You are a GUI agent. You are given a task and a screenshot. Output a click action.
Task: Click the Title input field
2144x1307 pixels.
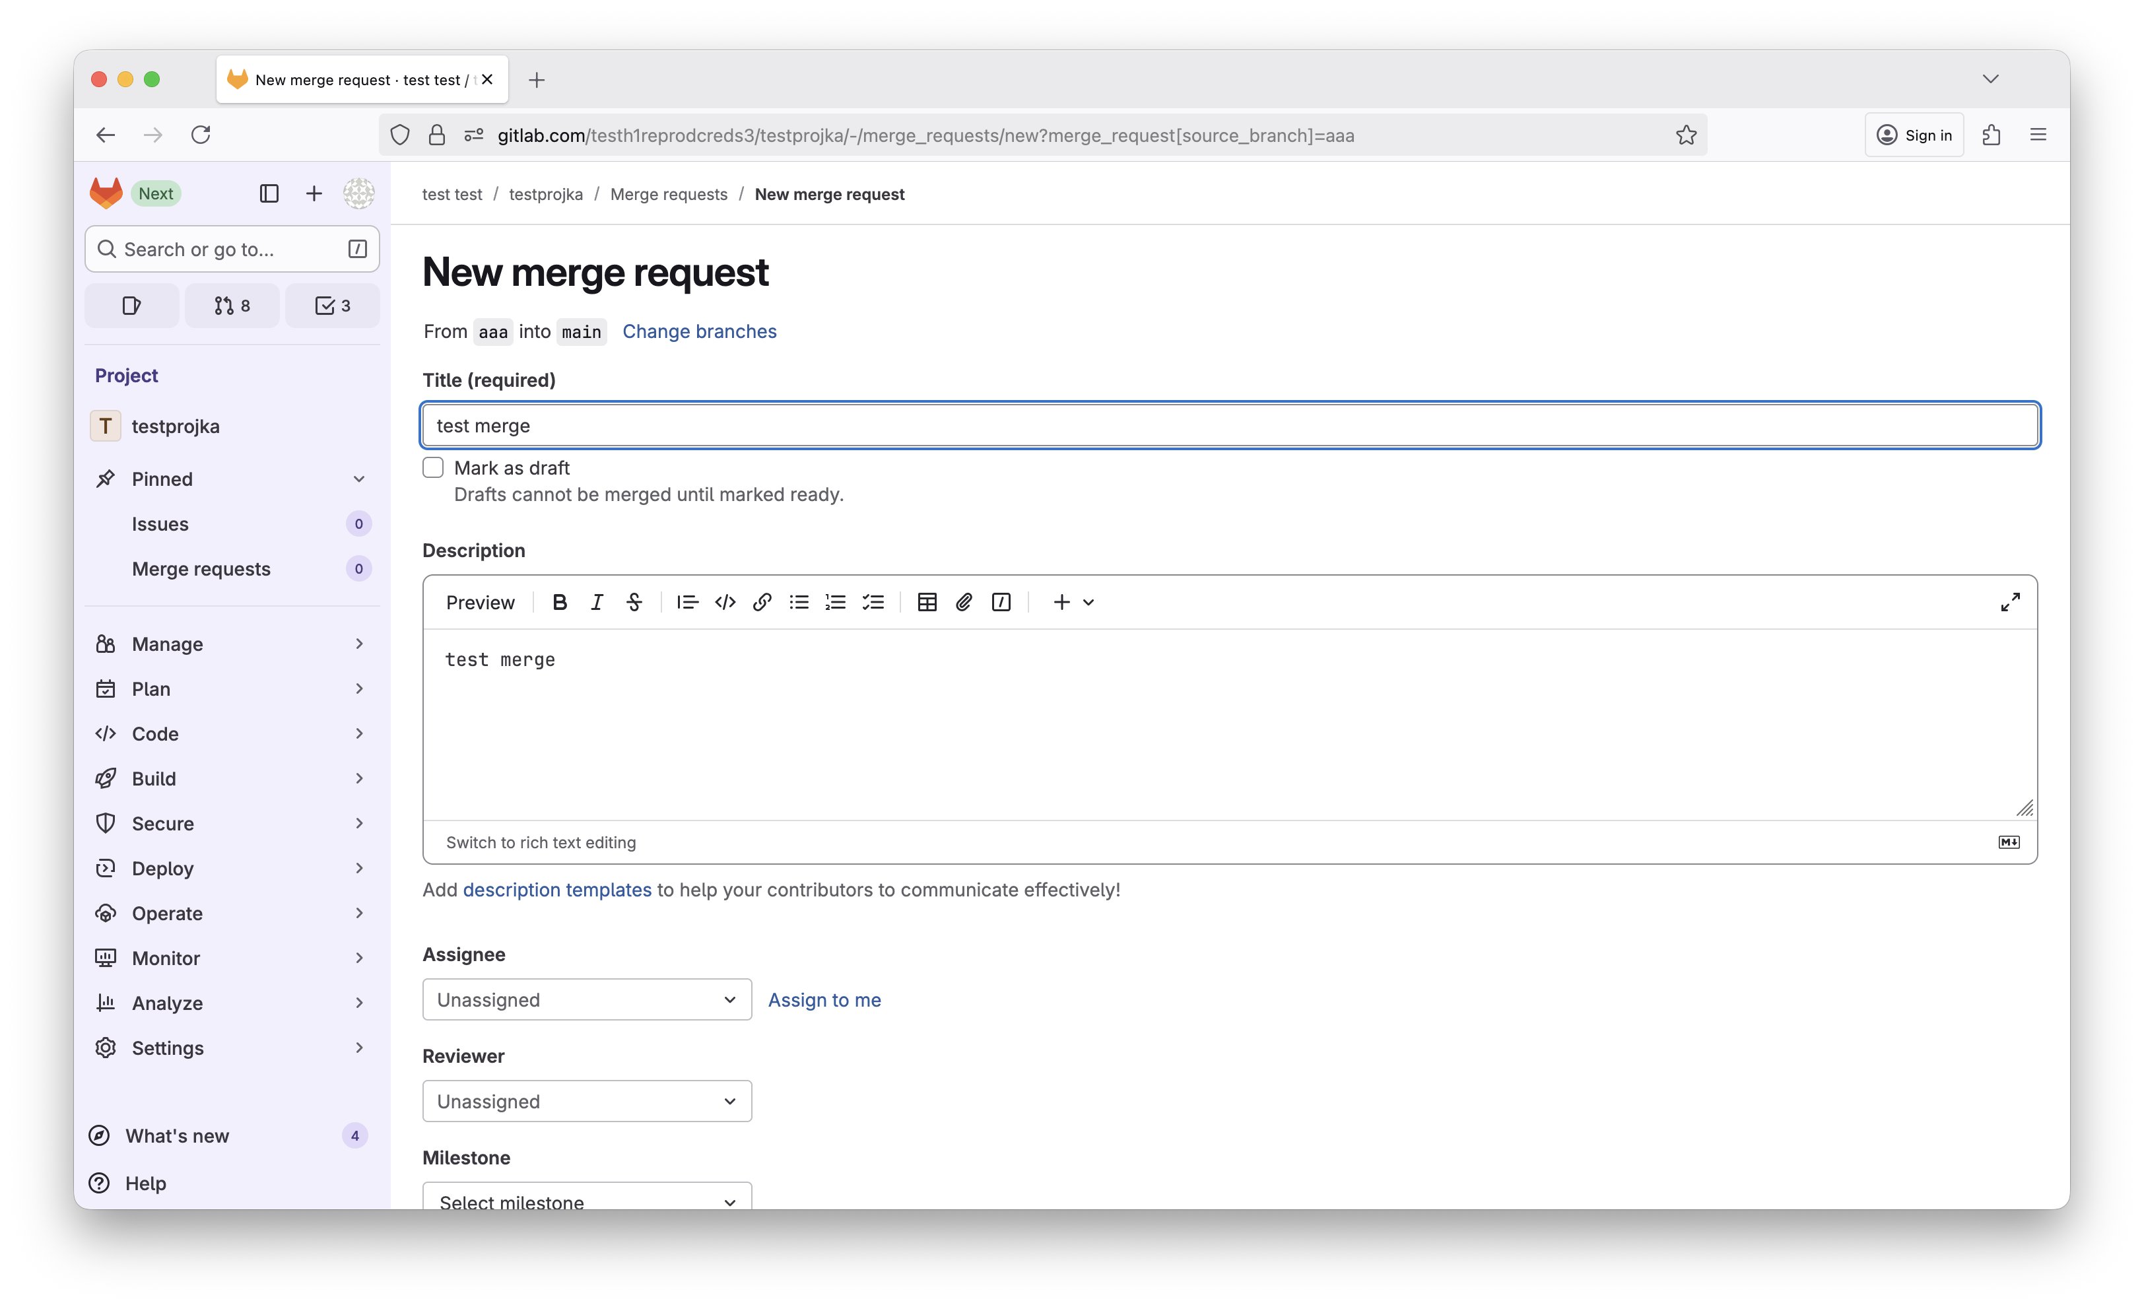tap(1228, 426)
